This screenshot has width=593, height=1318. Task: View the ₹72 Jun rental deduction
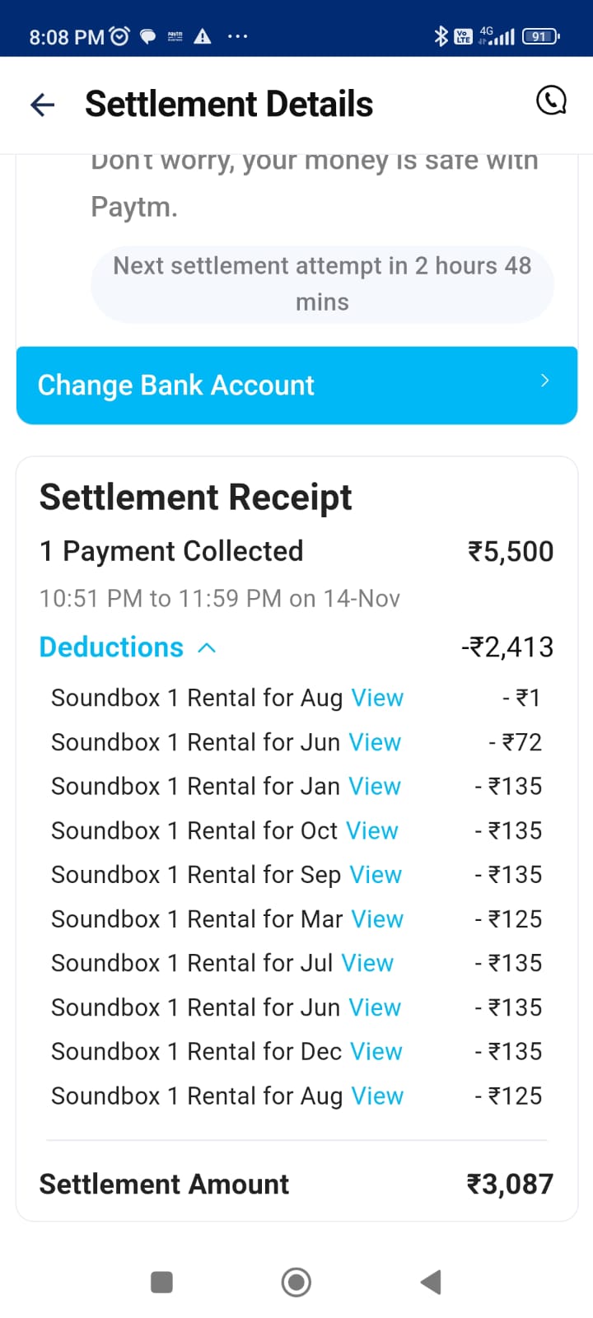point(375,742)
